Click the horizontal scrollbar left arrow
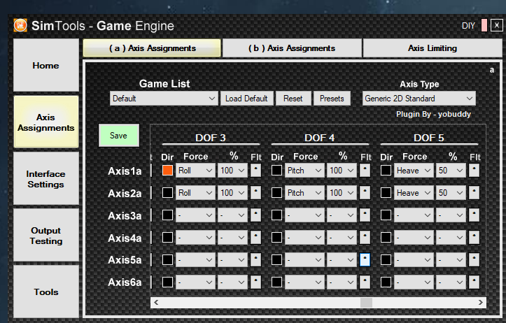The height and width of the screenshot is (323, 506). tap(156, 302)
